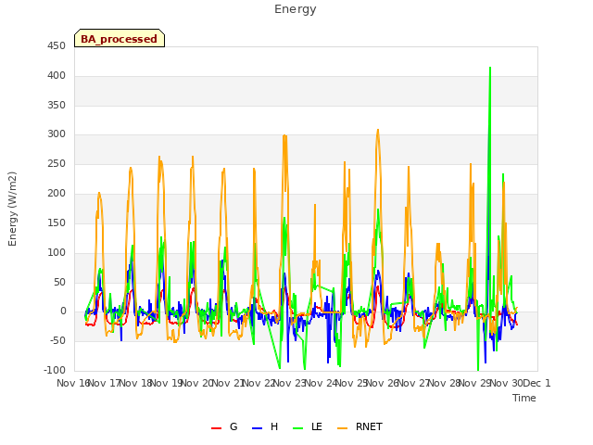Viewport: 593px width, 445px height.
Task: Click the -50 y-axis tick label
Action: (58, 340)
